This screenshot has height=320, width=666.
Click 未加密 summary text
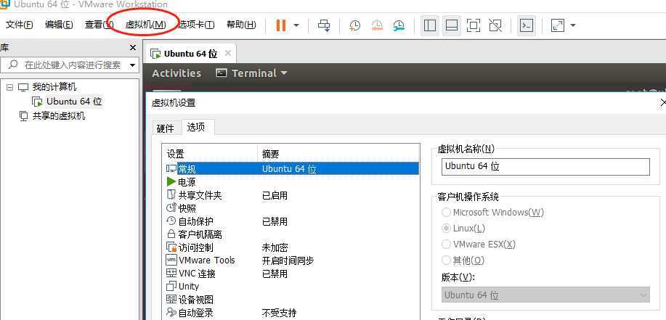coord(275,247)
